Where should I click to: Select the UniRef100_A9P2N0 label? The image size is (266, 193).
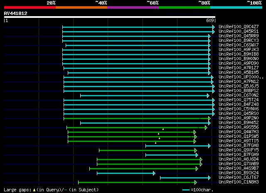239,118
